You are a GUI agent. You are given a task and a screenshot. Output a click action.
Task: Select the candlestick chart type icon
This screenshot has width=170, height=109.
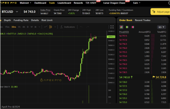tap(51, 27)
